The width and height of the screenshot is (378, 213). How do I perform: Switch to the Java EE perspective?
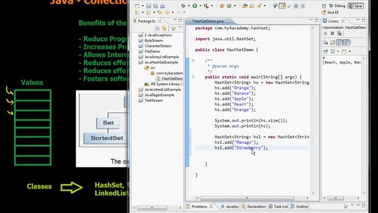coord(330,12)
